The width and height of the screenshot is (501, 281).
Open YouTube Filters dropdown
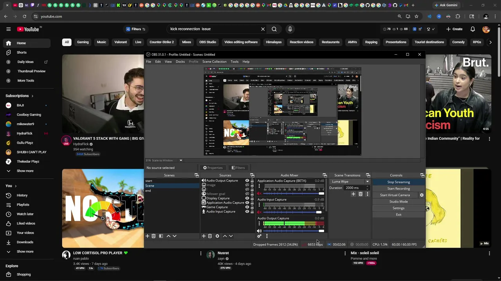point(135,29)
